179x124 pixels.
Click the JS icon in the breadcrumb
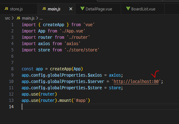click(x=18, y=18)
